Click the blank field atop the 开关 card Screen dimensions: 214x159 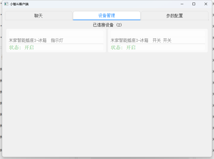(x=158, y=33)
